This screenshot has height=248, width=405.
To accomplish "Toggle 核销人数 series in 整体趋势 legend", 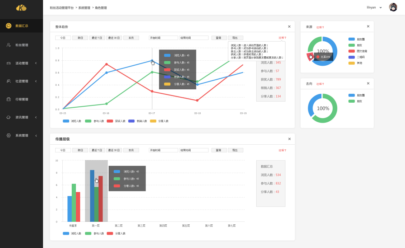I will [137, 121].
